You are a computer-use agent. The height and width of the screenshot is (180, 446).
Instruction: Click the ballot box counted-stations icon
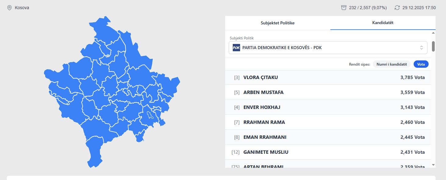point(344,8)
